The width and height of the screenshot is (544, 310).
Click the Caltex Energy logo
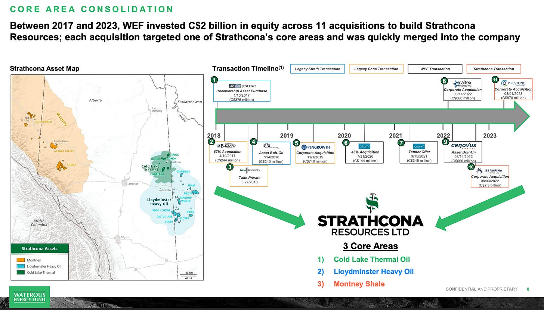(x=463, y=84)
